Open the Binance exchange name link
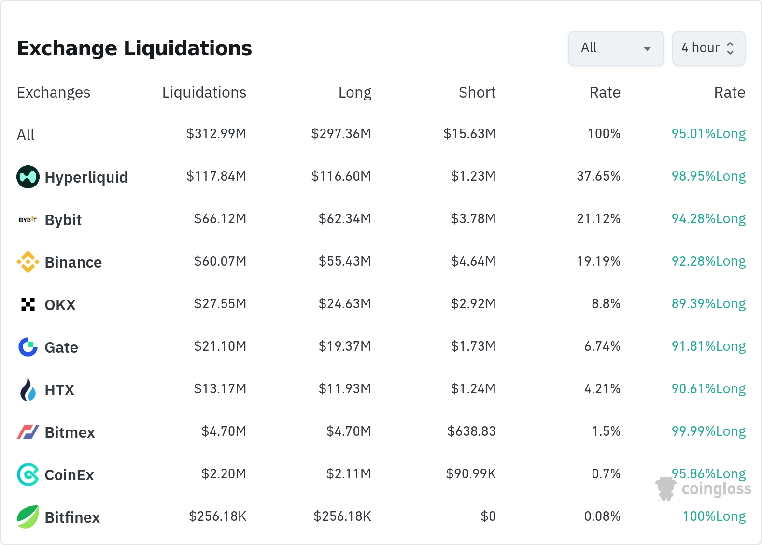Image resolution: width=762 pixels, height=545 pixels. pos(73,262)
